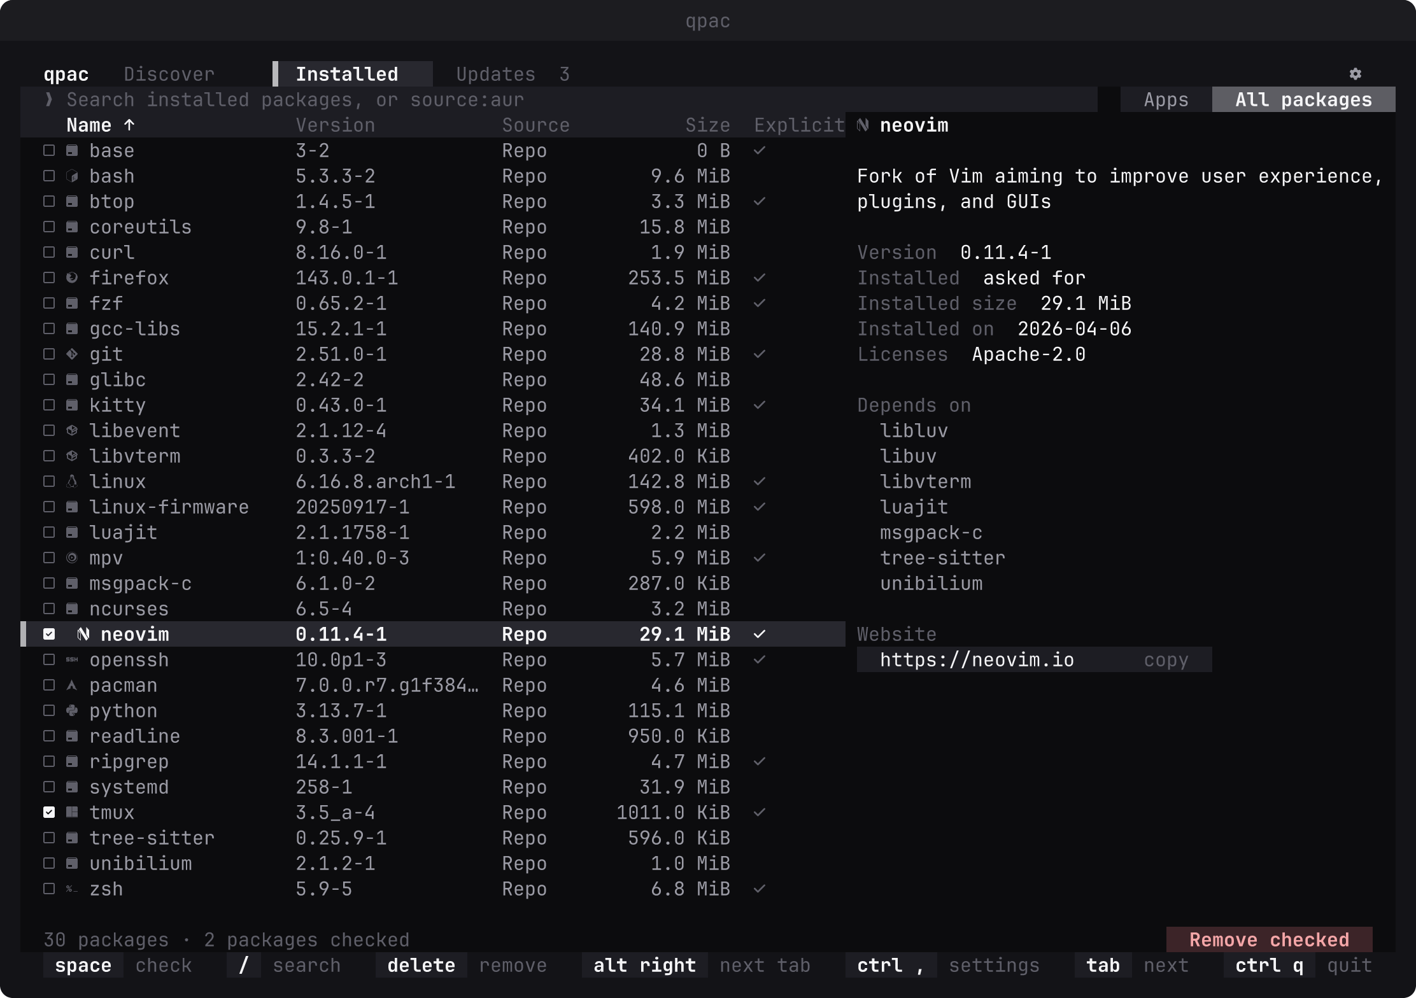Switch to the Updates tab
This screenshot has width=1416, height=998.
click(x=513, y=74)
